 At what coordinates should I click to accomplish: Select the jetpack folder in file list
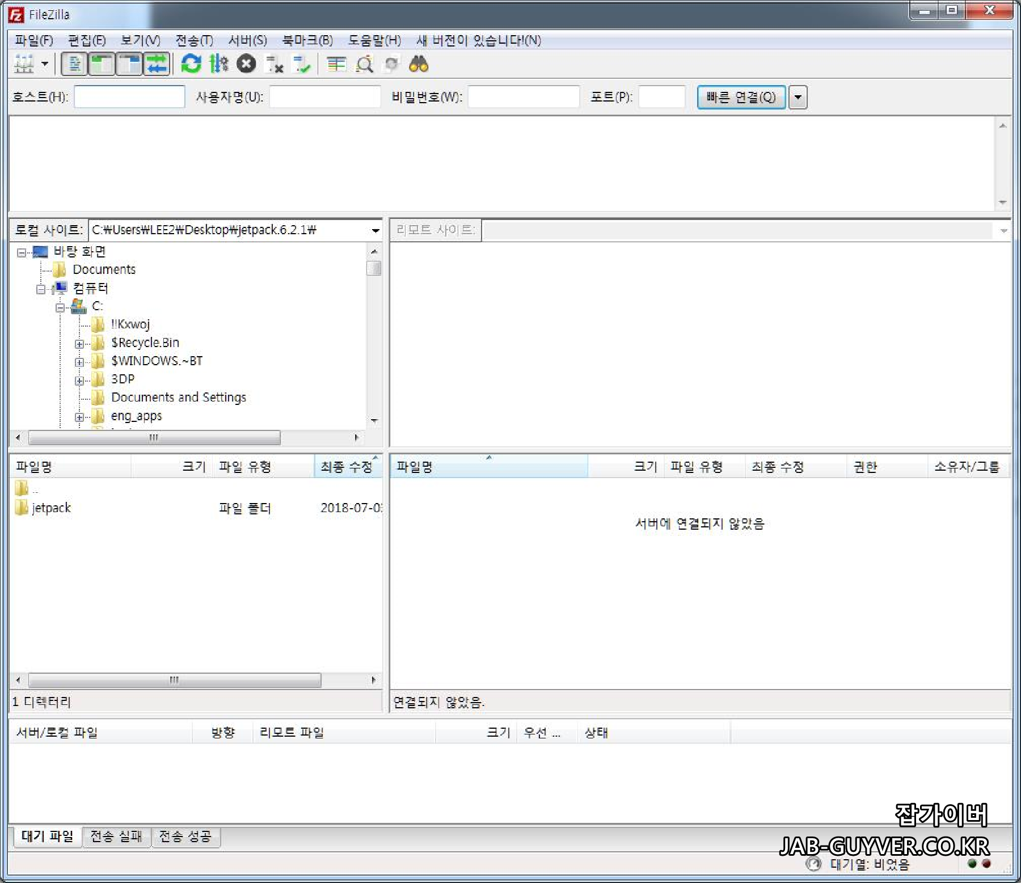point(51,508)
